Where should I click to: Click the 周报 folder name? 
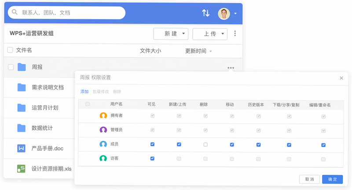[37, 67]
